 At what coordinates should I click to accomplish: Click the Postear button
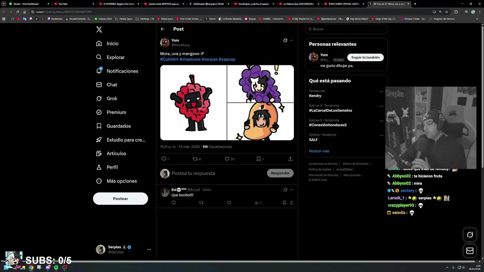click(120, 199)
